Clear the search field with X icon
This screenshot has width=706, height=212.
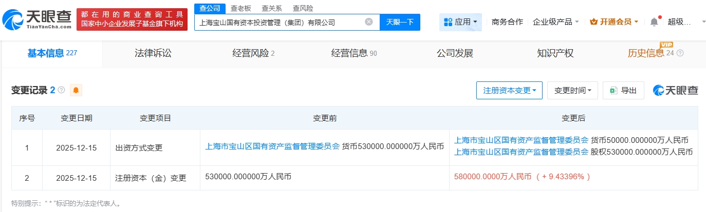tap(369, 22)
